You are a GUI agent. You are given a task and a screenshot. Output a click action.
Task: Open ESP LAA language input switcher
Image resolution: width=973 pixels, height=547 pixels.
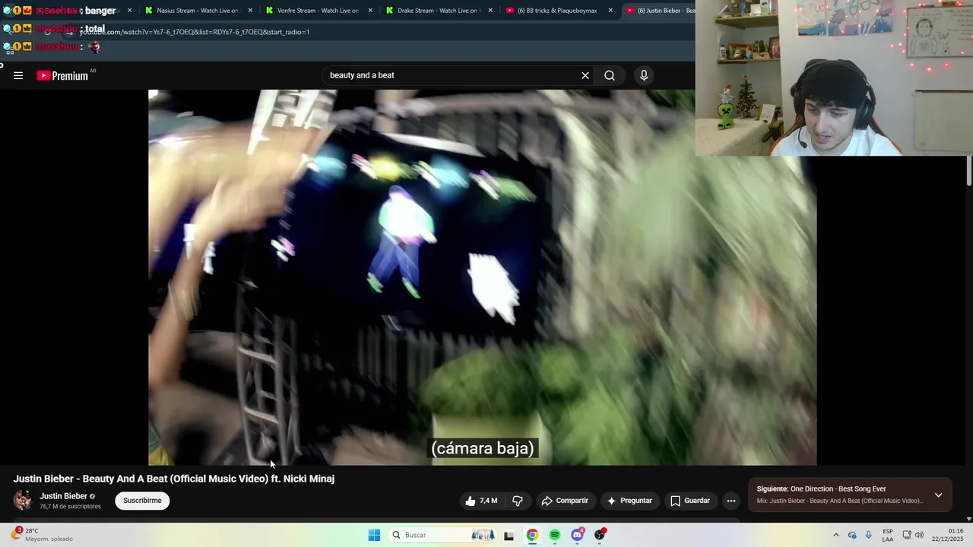tap(888, 535)
